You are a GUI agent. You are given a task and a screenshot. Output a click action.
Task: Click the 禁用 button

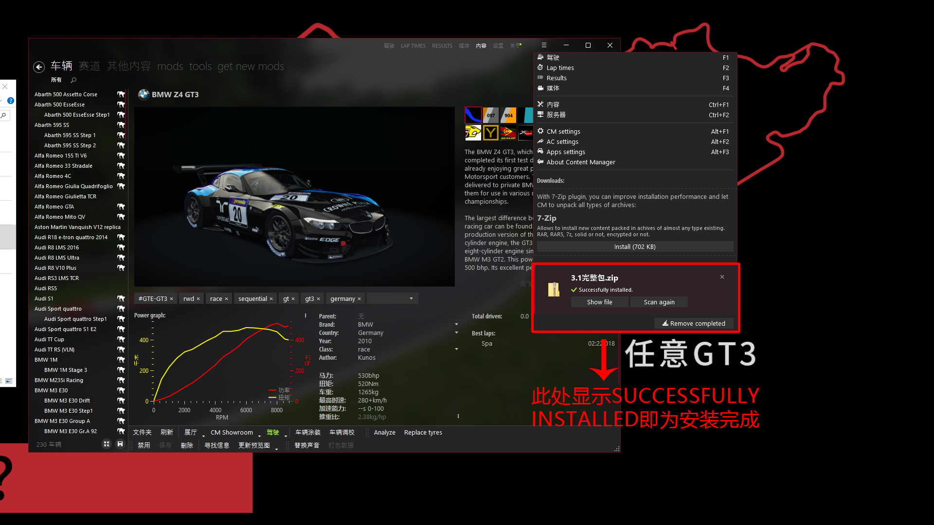144,445
